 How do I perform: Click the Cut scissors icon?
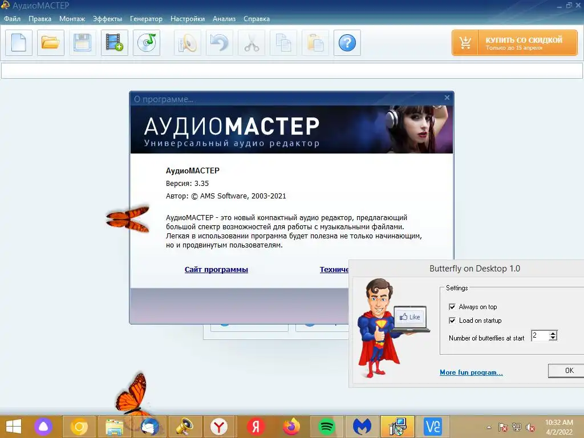click(x=252, y=43)
